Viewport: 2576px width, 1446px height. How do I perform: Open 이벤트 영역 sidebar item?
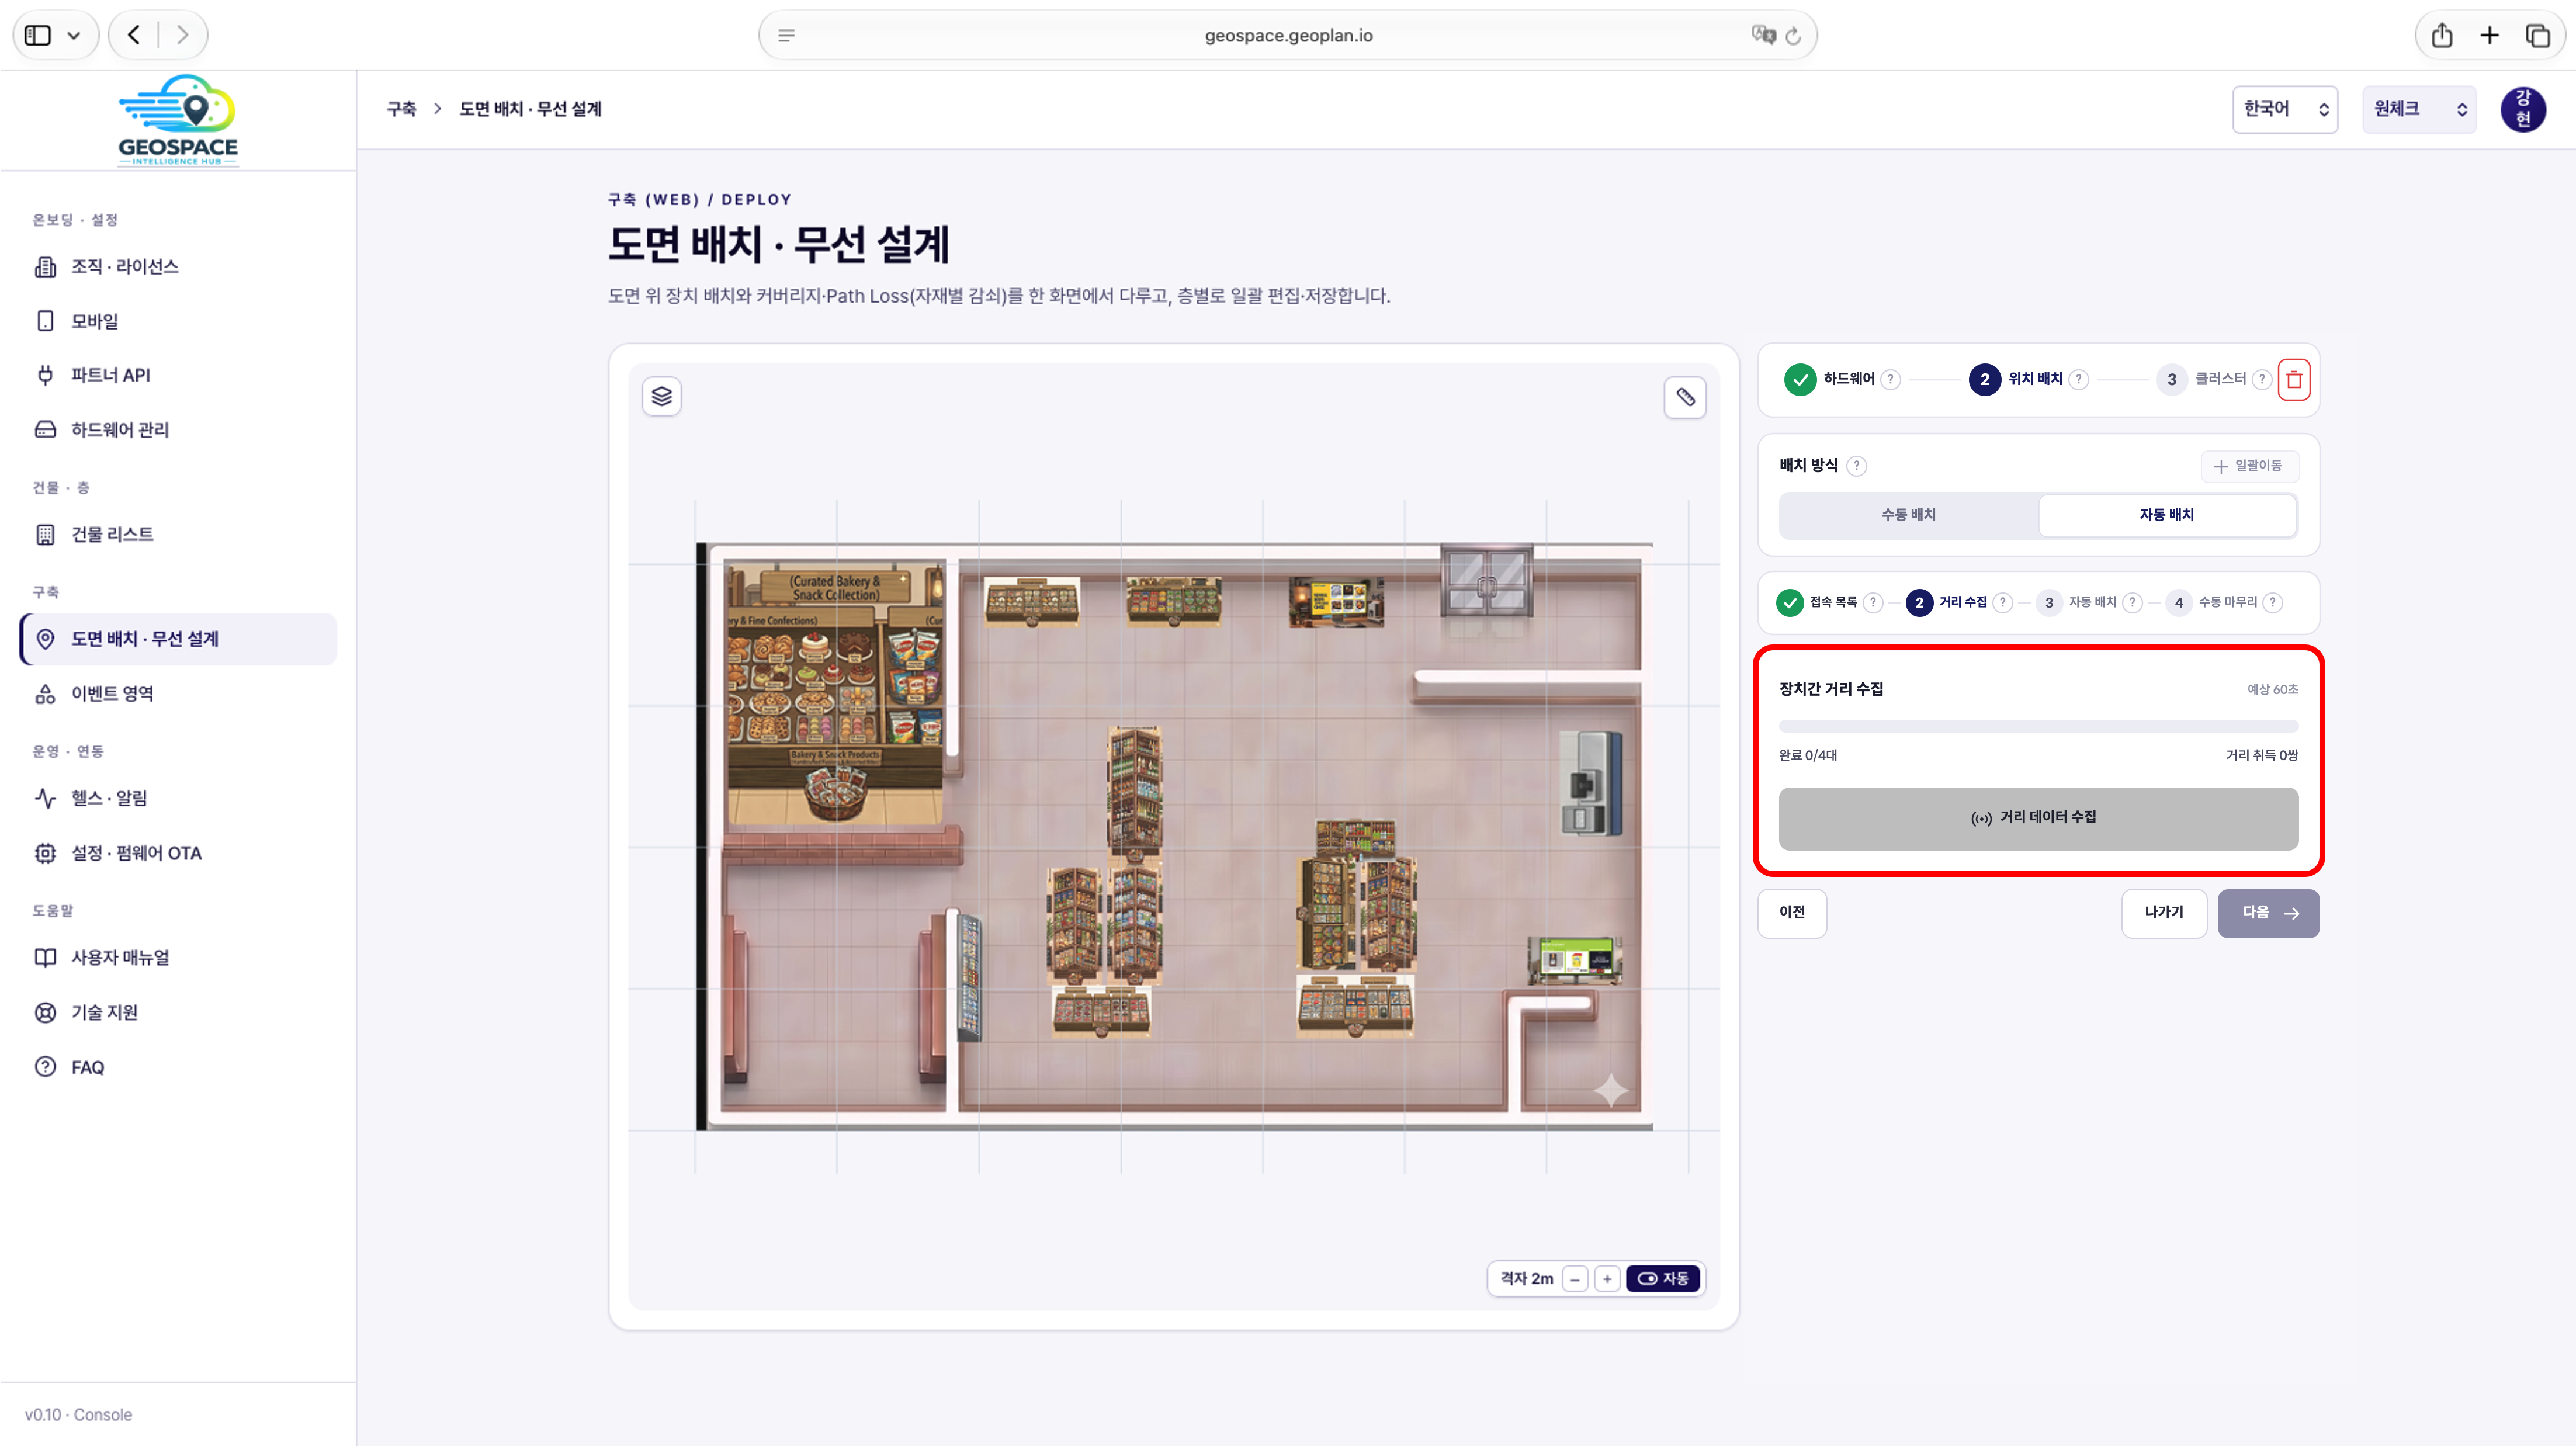coord(178,694)
